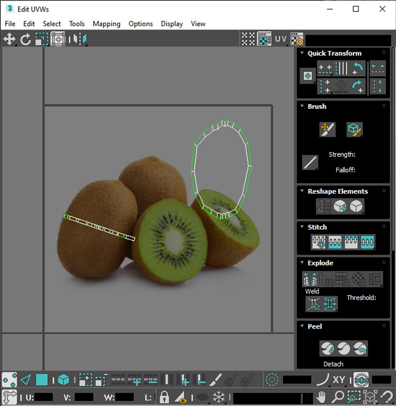Image resolution: width=396 pixels, height=406 pixels.
Task: Activate the Pan view hand tool
Action: click(321, 397)
